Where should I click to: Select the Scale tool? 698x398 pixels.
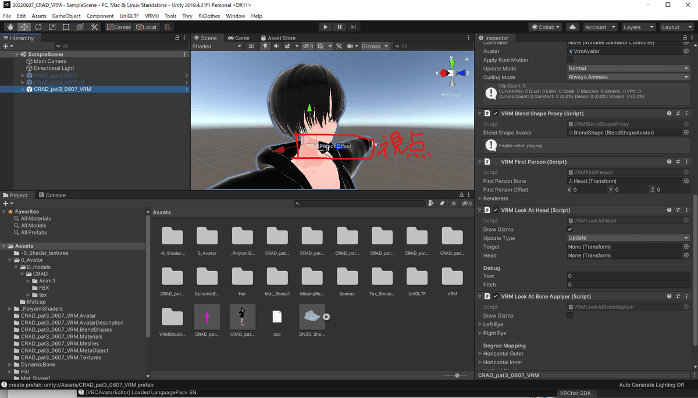coord(52,27)
